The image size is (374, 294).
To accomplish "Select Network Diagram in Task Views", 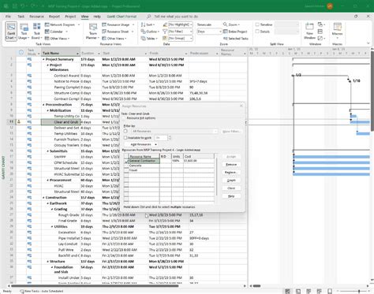I will [x=62, y=24].
